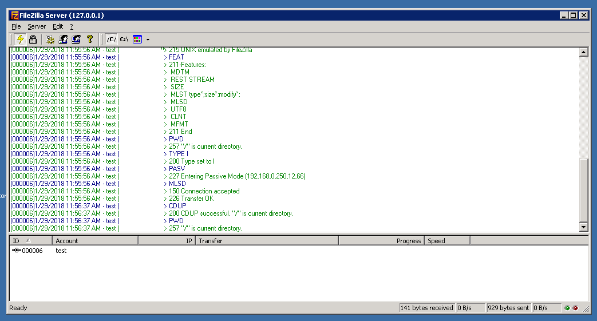The width and height of the screenshot is (597, 321).
Task: Click log line UTF8
Action: tap(178, 109)
